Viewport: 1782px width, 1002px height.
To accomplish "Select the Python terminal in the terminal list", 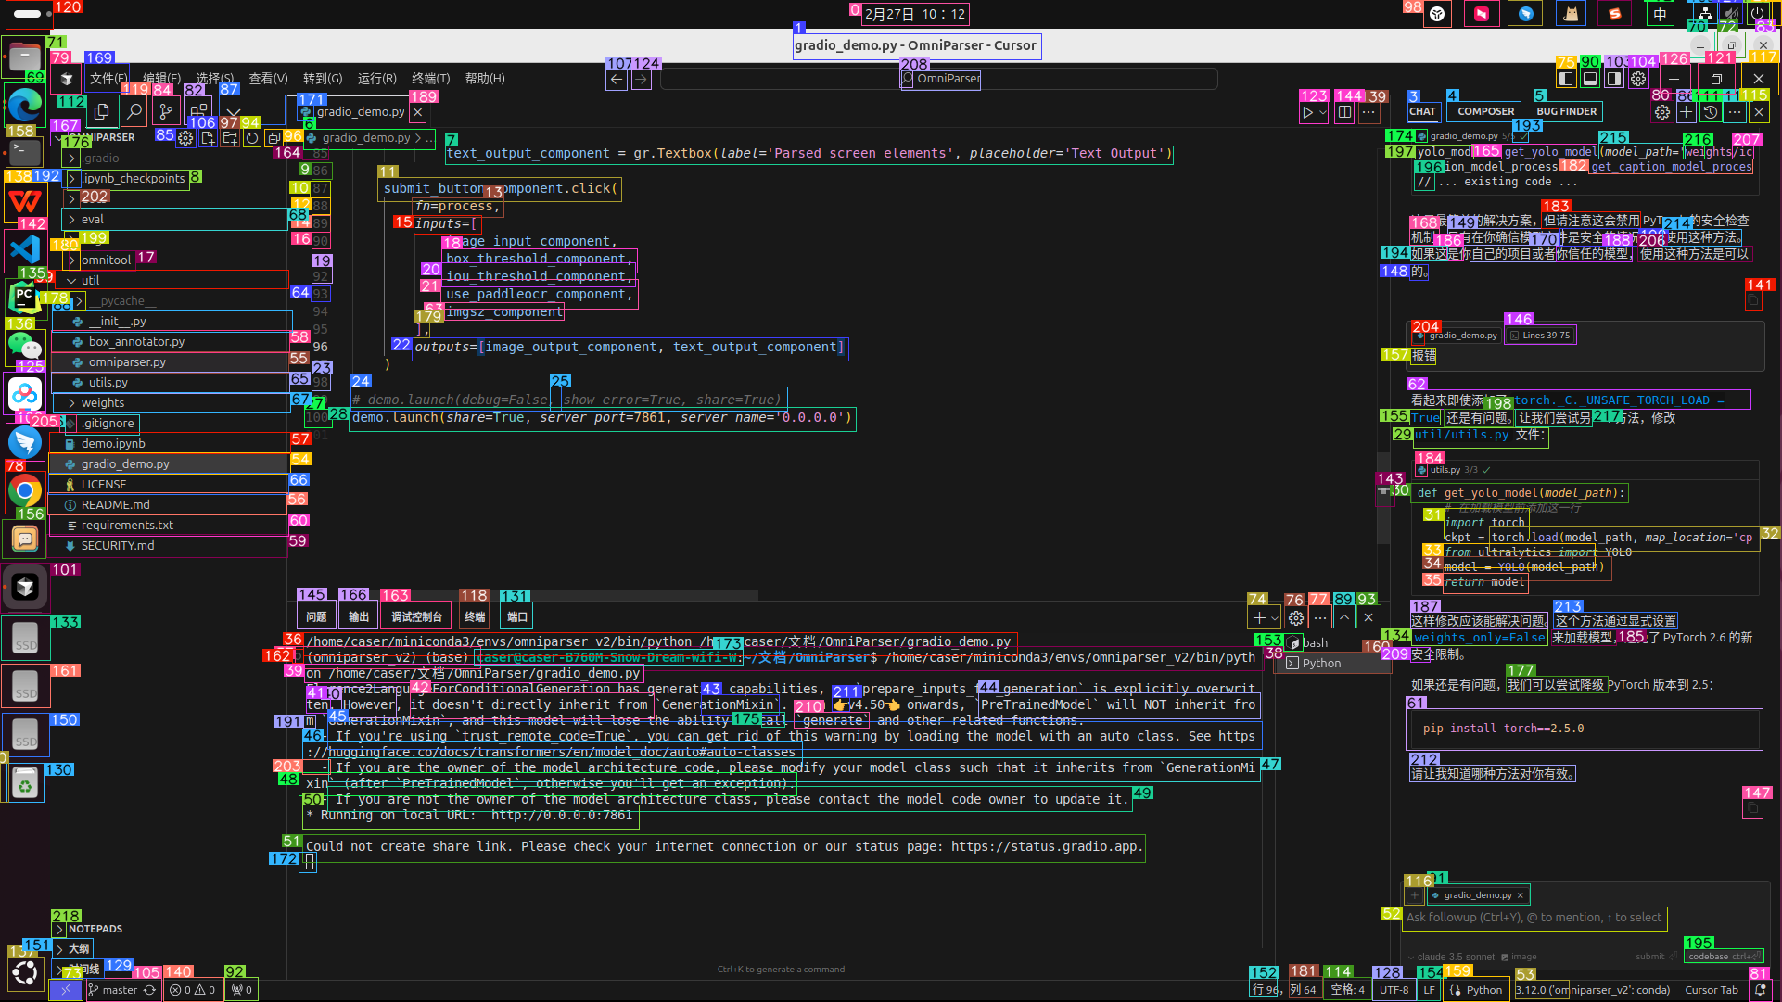I will click(1321, 664).
